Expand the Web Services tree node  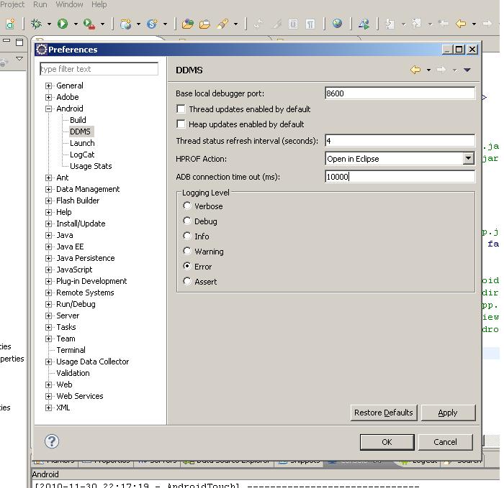click(48, 396)
